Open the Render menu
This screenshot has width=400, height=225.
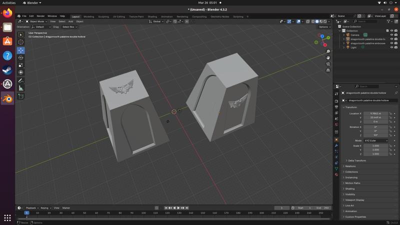40,16
